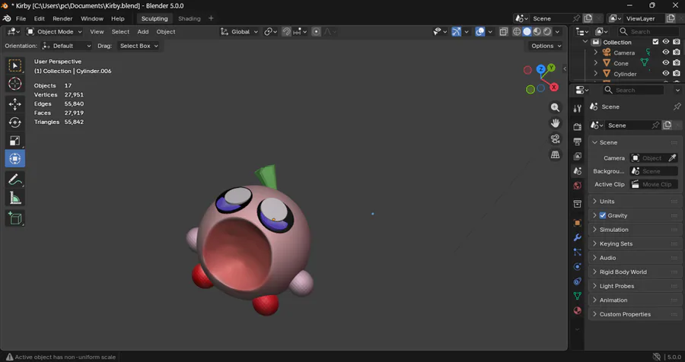Toggle snapping magnet in header
The height and width of the screenshot is (362, 685).
tap(287, 31)
